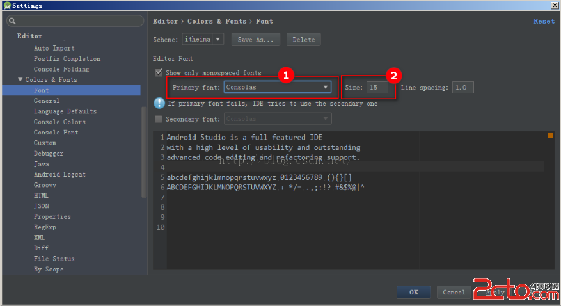Collapse the Colors & Fonts tree node

[20, 79]
